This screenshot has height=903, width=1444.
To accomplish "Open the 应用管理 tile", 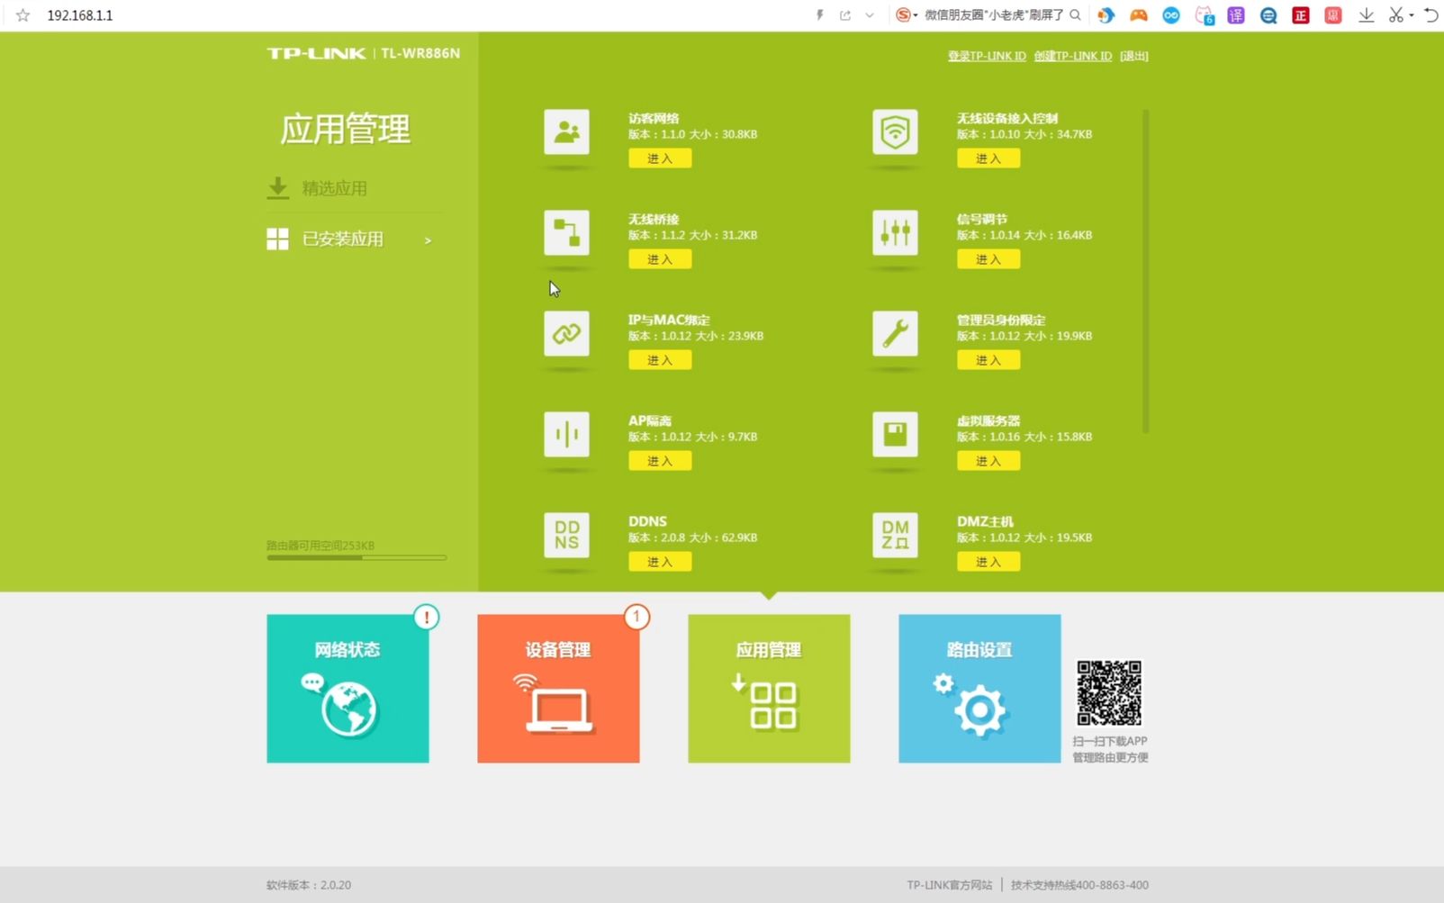I will point(769,689).
